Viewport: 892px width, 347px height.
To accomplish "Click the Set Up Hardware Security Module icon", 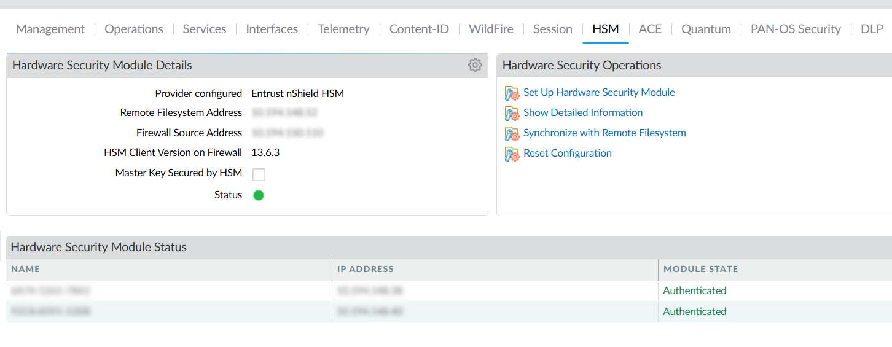I will pyautogui.click(x=512, y=93).
